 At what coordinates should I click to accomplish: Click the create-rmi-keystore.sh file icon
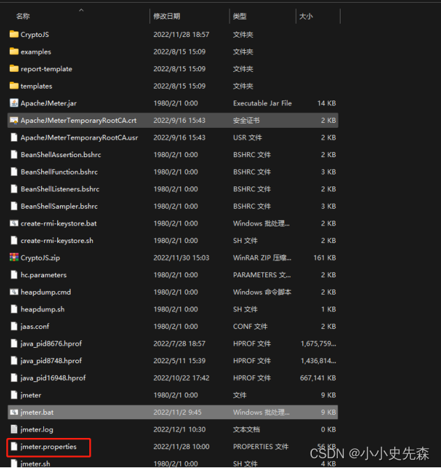pos(14,240)
